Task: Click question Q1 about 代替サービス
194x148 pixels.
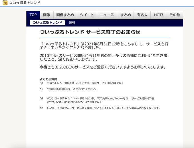Action: [x=82, y=83]
